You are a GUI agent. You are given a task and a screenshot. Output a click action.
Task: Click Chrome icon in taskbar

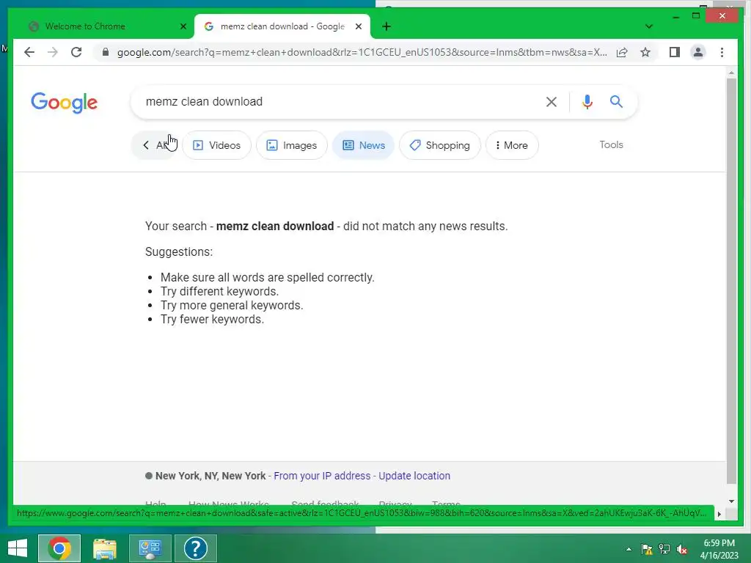[59, 548]
